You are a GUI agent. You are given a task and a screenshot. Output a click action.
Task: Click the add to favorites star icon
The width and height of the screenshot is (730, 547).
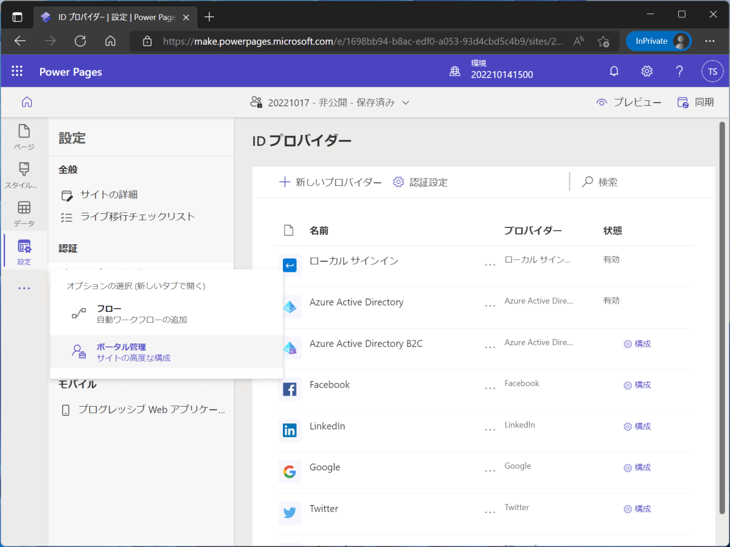pos(603,41)
